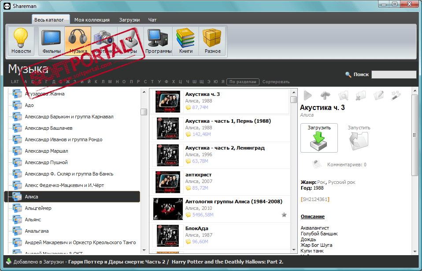This screenshot has width=422, height=271.
Task: Open the Фильмы category icon
Action: (x=52, y=41)
